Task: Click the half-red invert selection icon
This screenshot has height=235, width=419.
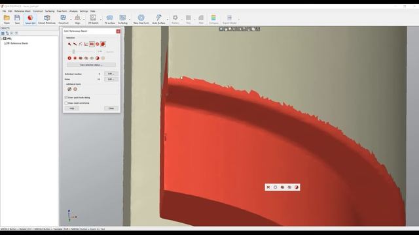Action: (x=98, y=58)
